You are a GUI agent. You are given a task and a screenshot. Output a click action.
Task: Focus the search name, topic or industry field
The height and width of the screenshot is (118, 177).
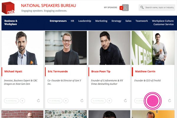point(157,7)
